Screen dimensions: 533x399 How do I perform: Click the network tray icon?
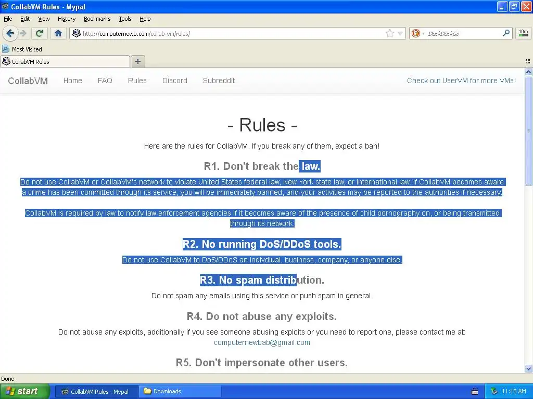tap(494, 392)
